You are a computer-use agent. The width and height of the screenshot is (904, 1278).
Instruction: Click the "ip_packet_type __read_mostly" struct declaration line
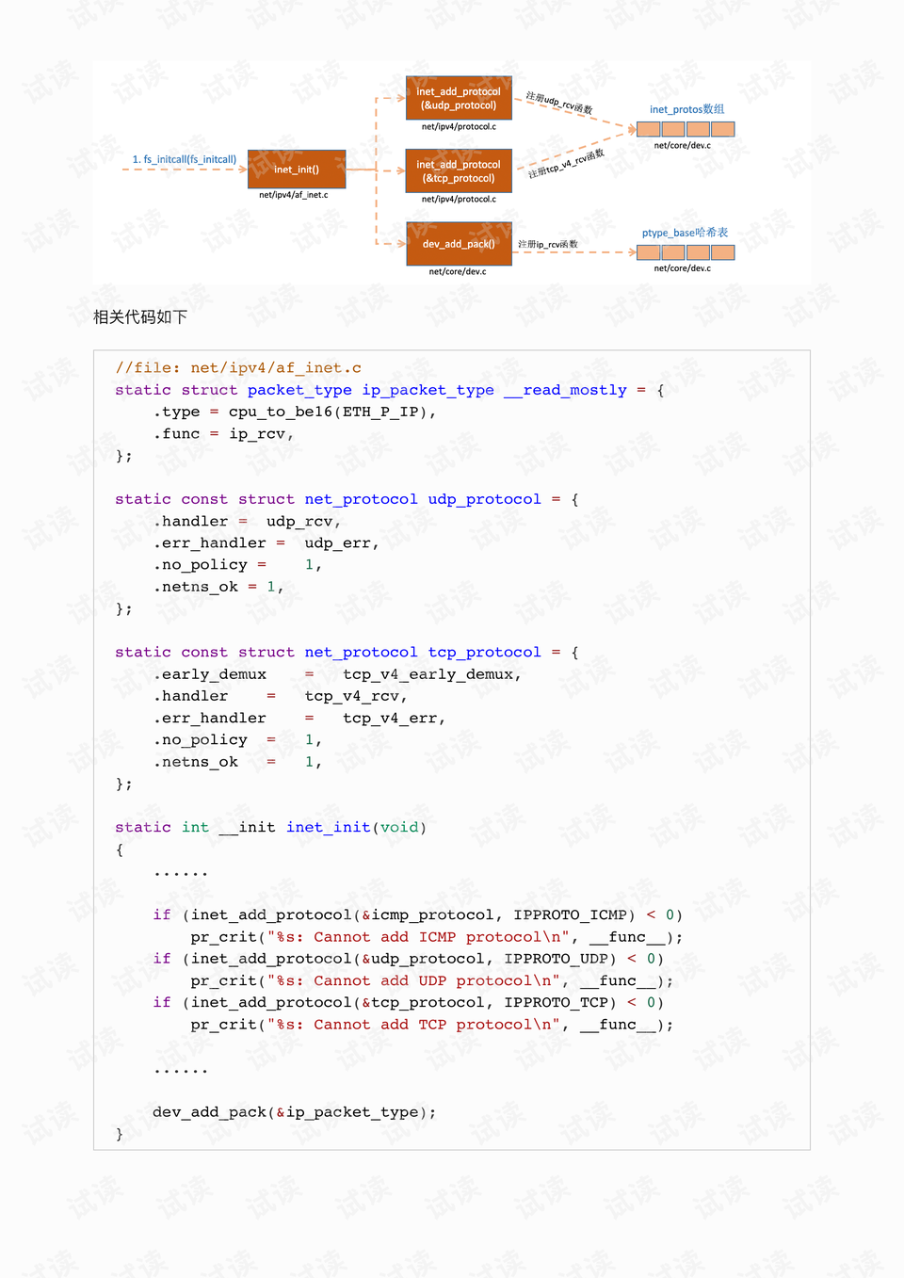[x=390, y=390]
